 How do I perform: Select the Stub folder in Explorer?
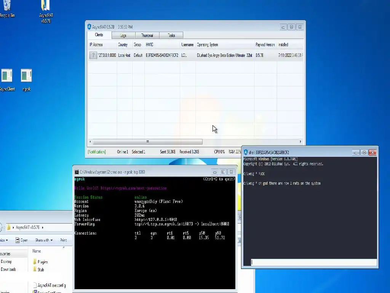pyautogui.click(x=38, y=270)
